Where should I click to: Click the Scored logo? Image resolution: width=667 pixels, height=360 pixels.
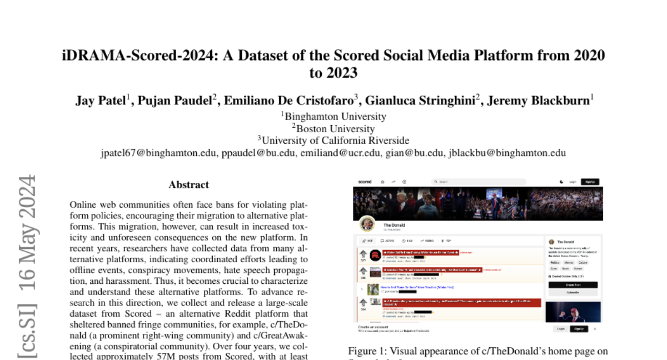click(x=365, y=182)
